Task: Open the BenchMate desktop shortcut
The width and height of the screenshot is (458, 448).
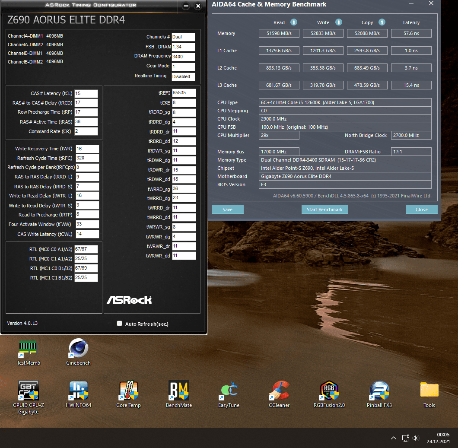Action: click(x=179, y=394)
